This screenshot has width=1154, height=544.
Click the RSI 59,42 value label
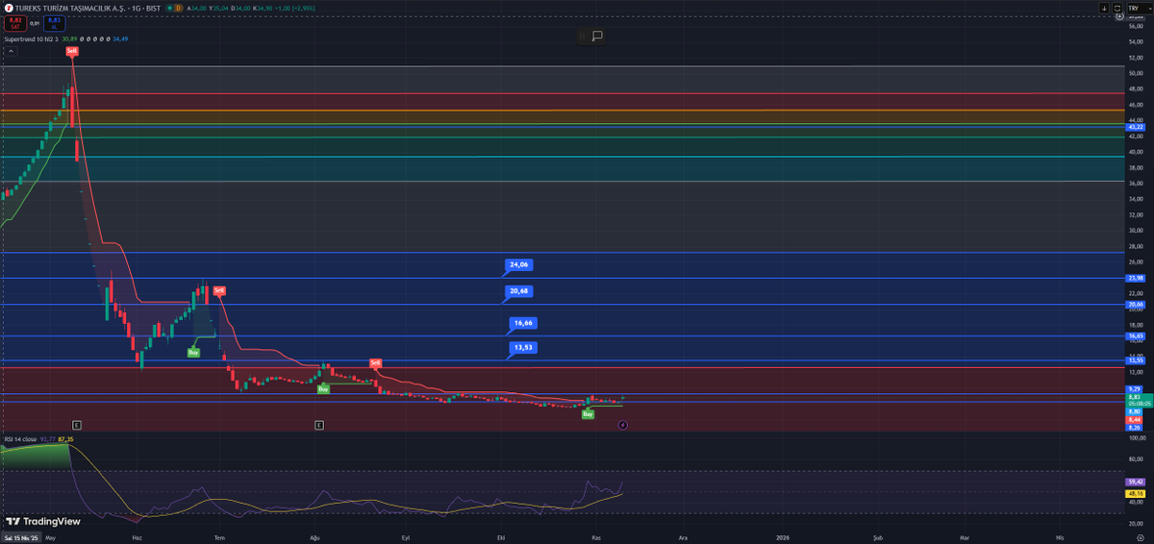1135,481
